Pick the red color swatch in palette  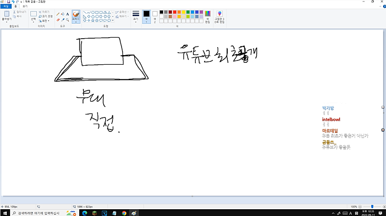pyautogui.click(x=175, y=12)
